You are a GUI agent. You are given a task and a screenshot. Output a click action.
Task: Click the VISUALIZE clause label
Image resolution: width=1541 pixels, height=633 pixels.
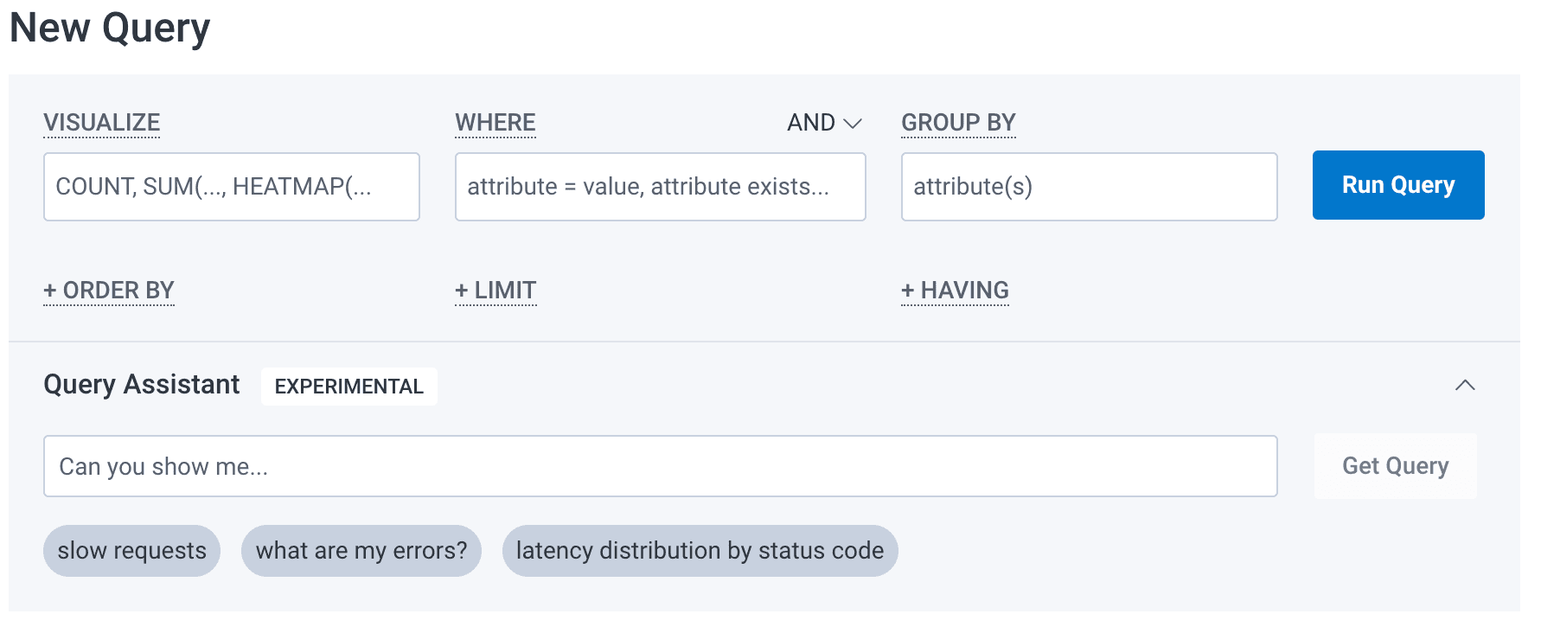(x=101, y=122)
